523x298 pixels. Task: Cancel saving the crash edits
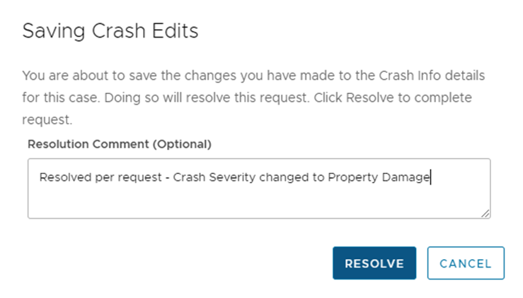(x=466, y=263)
